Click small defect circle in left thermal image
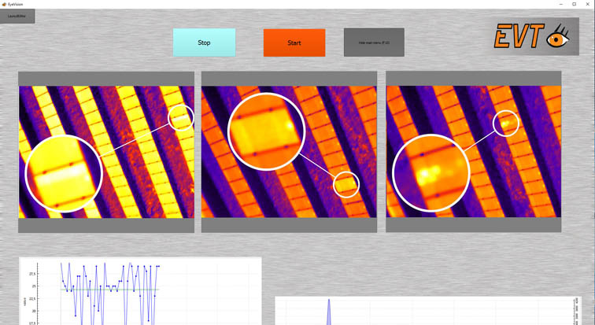Viewport: 595px width, 325px height. tap(181, 116)
